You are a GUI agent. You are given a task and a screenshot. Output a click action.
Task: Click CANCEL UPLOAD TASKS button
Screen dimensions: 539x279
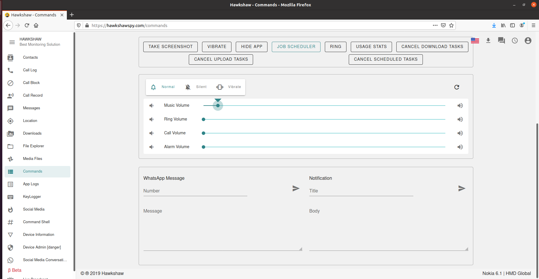221,59
